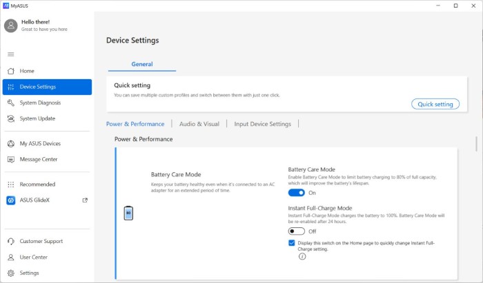This screenshot has width=483, height=283.
Task: Click the Settings gear icon
Action: click(11, 273)
